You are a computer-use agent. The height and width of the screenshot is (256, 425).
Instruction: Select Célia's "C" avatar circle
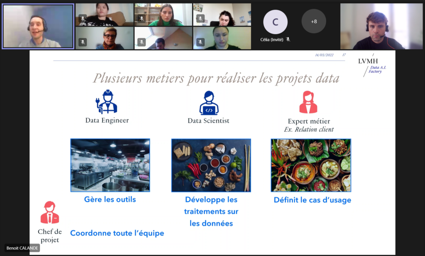[x=275, y=21]
